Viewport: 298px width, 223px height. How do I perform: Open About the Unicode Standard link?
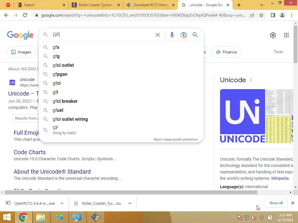[52, 172]
